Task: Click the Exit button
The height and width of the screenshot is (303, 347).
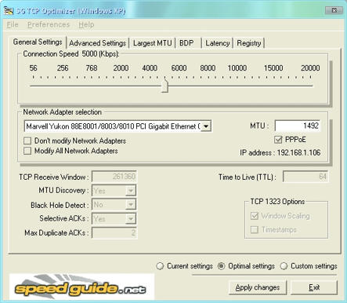Action: (x=314, y=287)
